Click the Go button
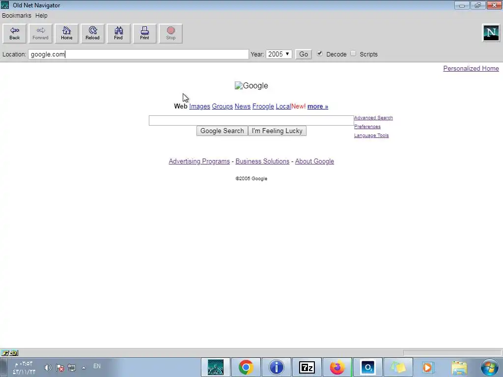503x377 pixels. [x=304, y=54]
